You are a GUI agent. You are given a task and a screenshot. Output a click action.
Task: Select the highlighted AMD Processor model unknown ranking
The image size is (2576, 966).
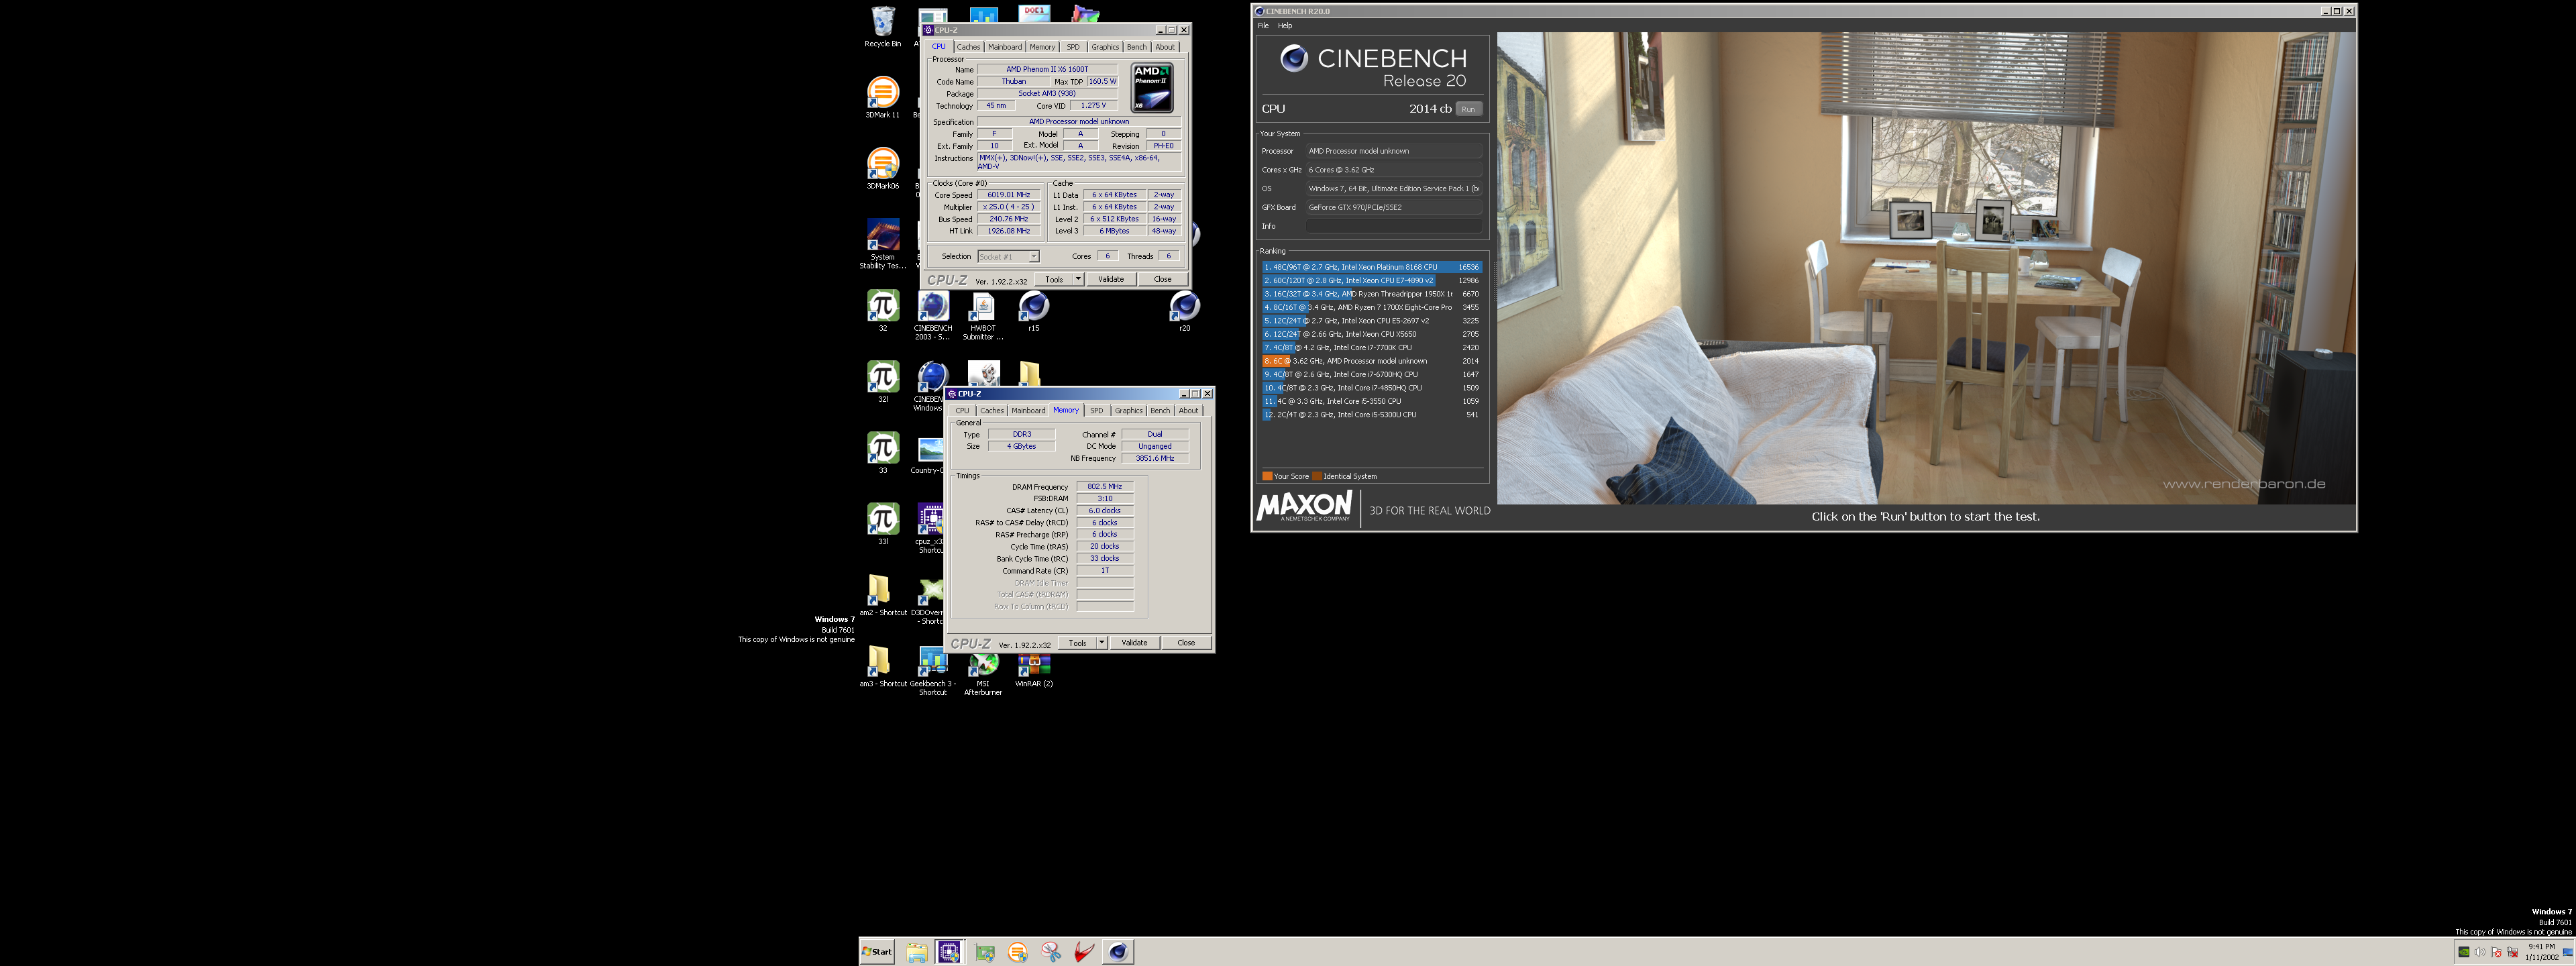1371,361
